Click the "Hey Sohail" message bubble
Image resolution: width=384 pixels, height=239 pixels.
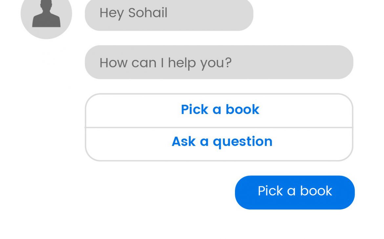tap(169, 14)
